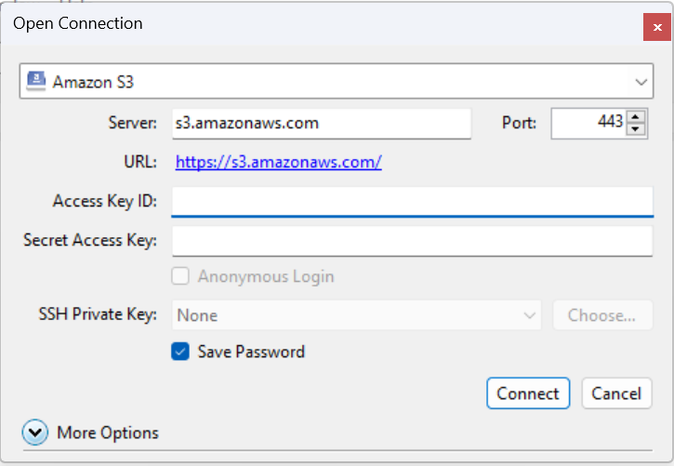The height and width of the screenshot is (466, 674).
Task: Focus the Port number field
Action: 588,123
